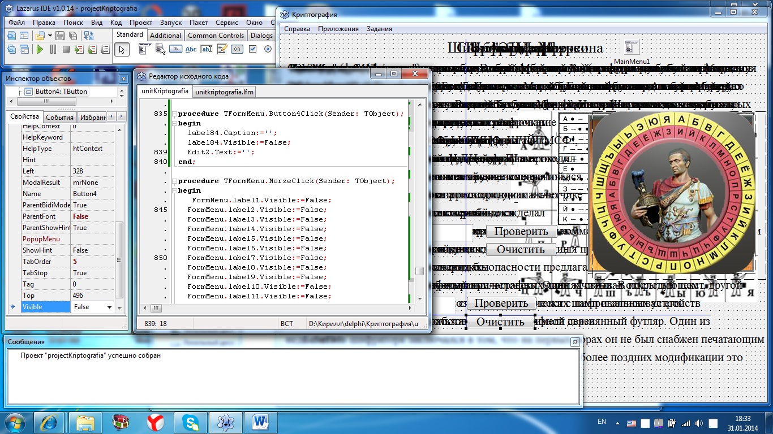This screenshot has height=434, width=773.
Task: Click the Step Out icon
Action: click(105, 49)
